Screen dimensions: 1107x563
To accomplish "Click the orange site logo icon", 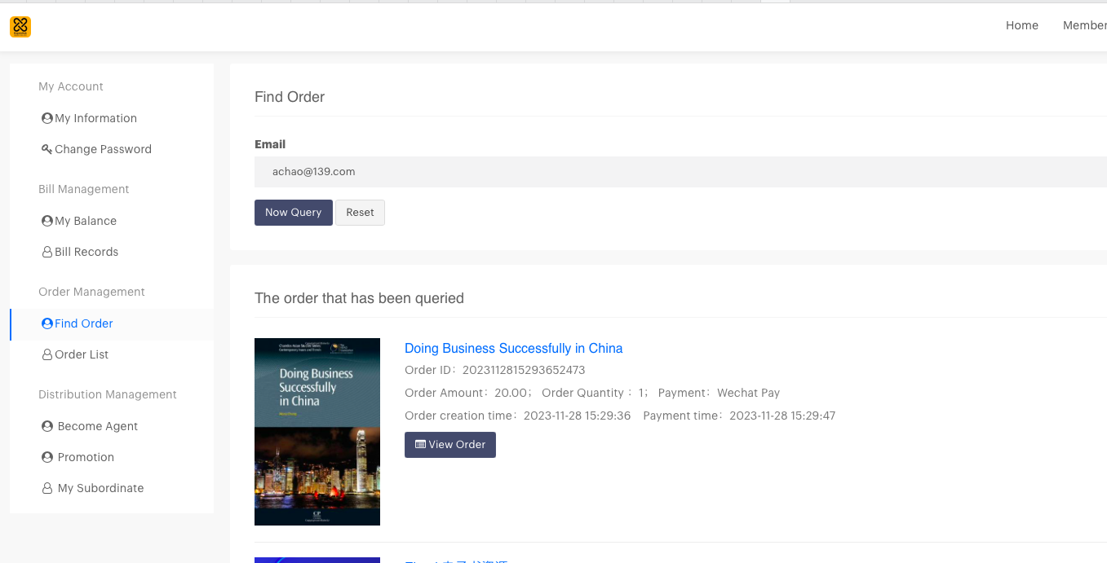I will pos(20,27).
